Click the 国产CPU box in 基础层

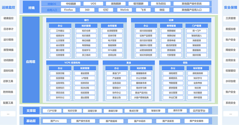[x=55, y=121]
